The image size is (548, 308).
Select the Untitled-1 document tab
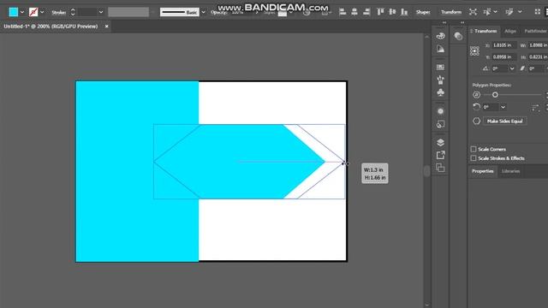[x=51, y=27]
